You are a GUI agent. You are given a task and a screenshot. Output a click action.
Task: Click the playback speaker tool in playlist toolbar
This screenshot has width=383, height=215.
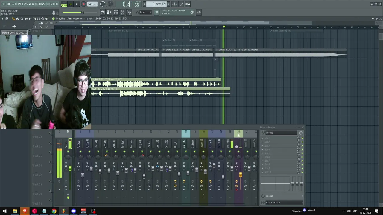[47, 19]
